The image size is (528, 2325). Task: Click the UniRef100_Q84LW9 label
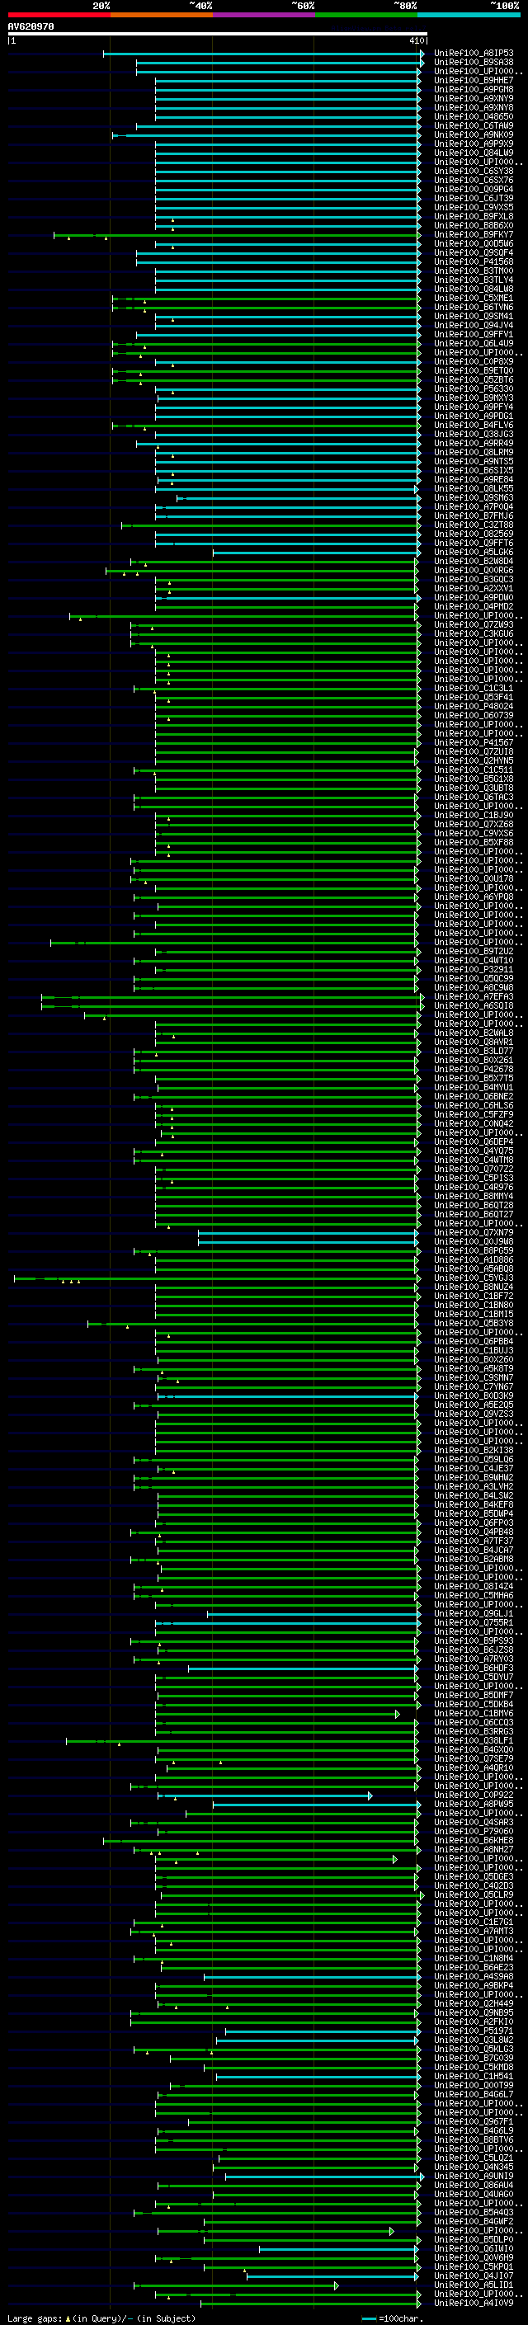coord(474,153)
